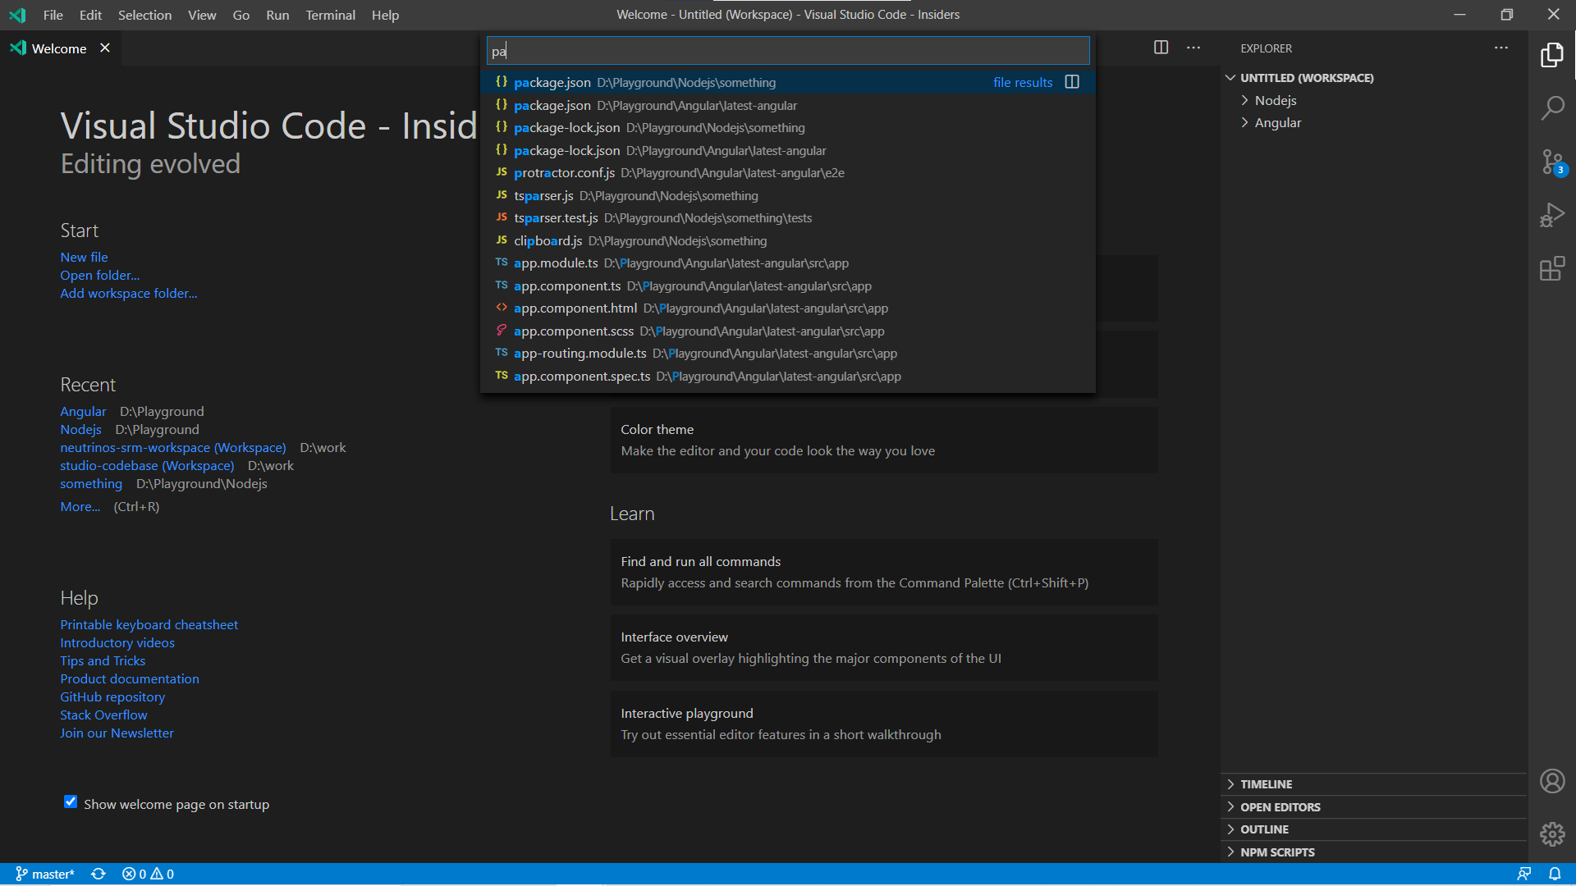
Task: Expand the Timeline section
Action: (x=1266, y=784)
